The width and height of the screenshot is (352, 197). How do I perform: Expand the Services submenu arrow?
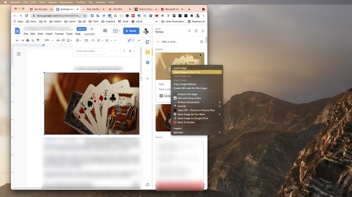click(220, 132)
